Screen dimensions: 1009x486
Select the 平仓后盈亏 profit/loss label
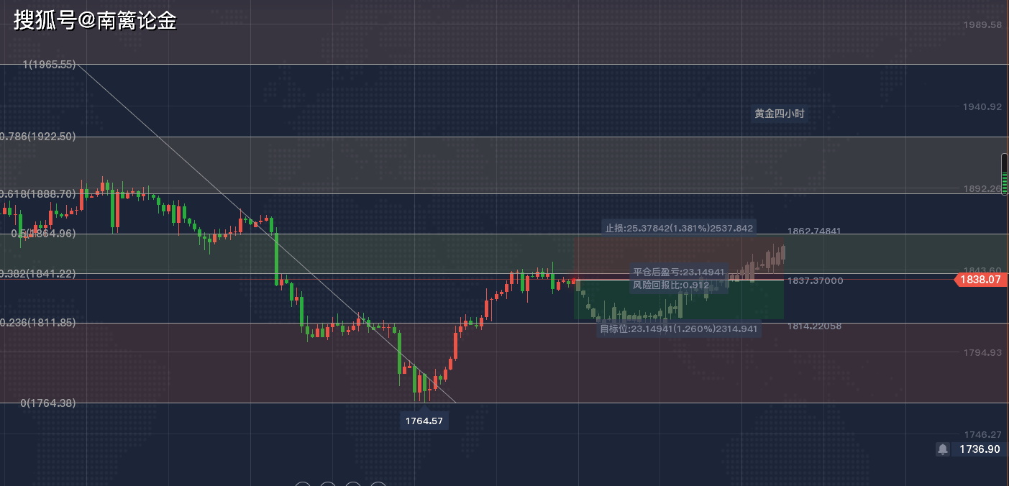tap(678, 272)
